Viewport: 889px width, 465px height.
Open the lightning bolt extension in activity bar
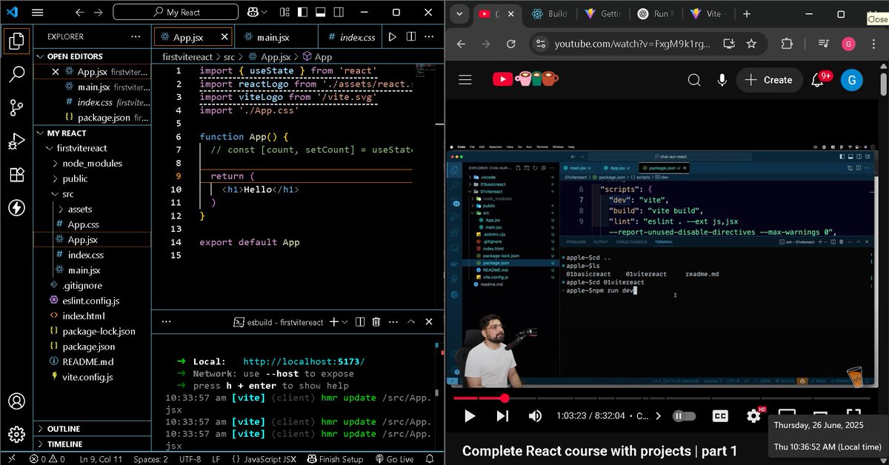[16, 208]
